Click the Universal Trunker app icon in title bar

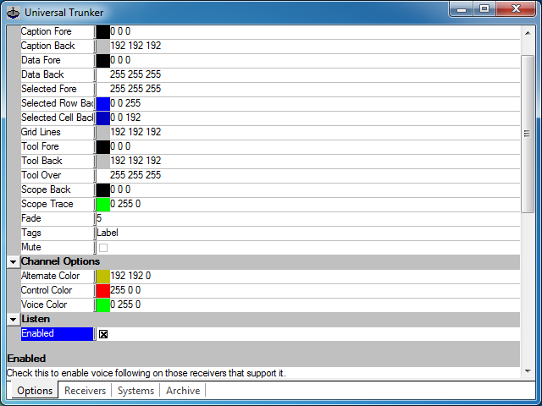tap(14, 13)
